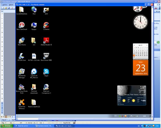Viewport: 161px width, 128px height.
Task: Switch to print layout view in Word
Action: click(6, 117)
